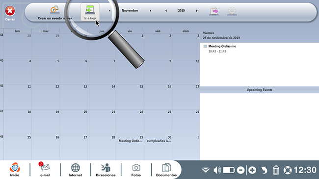Click the export document icon with pink arrow
The width and height of the screenshot is (319, 179).
coord(214,11)
